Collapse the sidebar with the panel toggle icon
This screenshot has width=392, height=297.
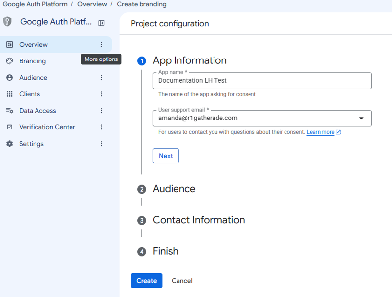pos(101,23)
